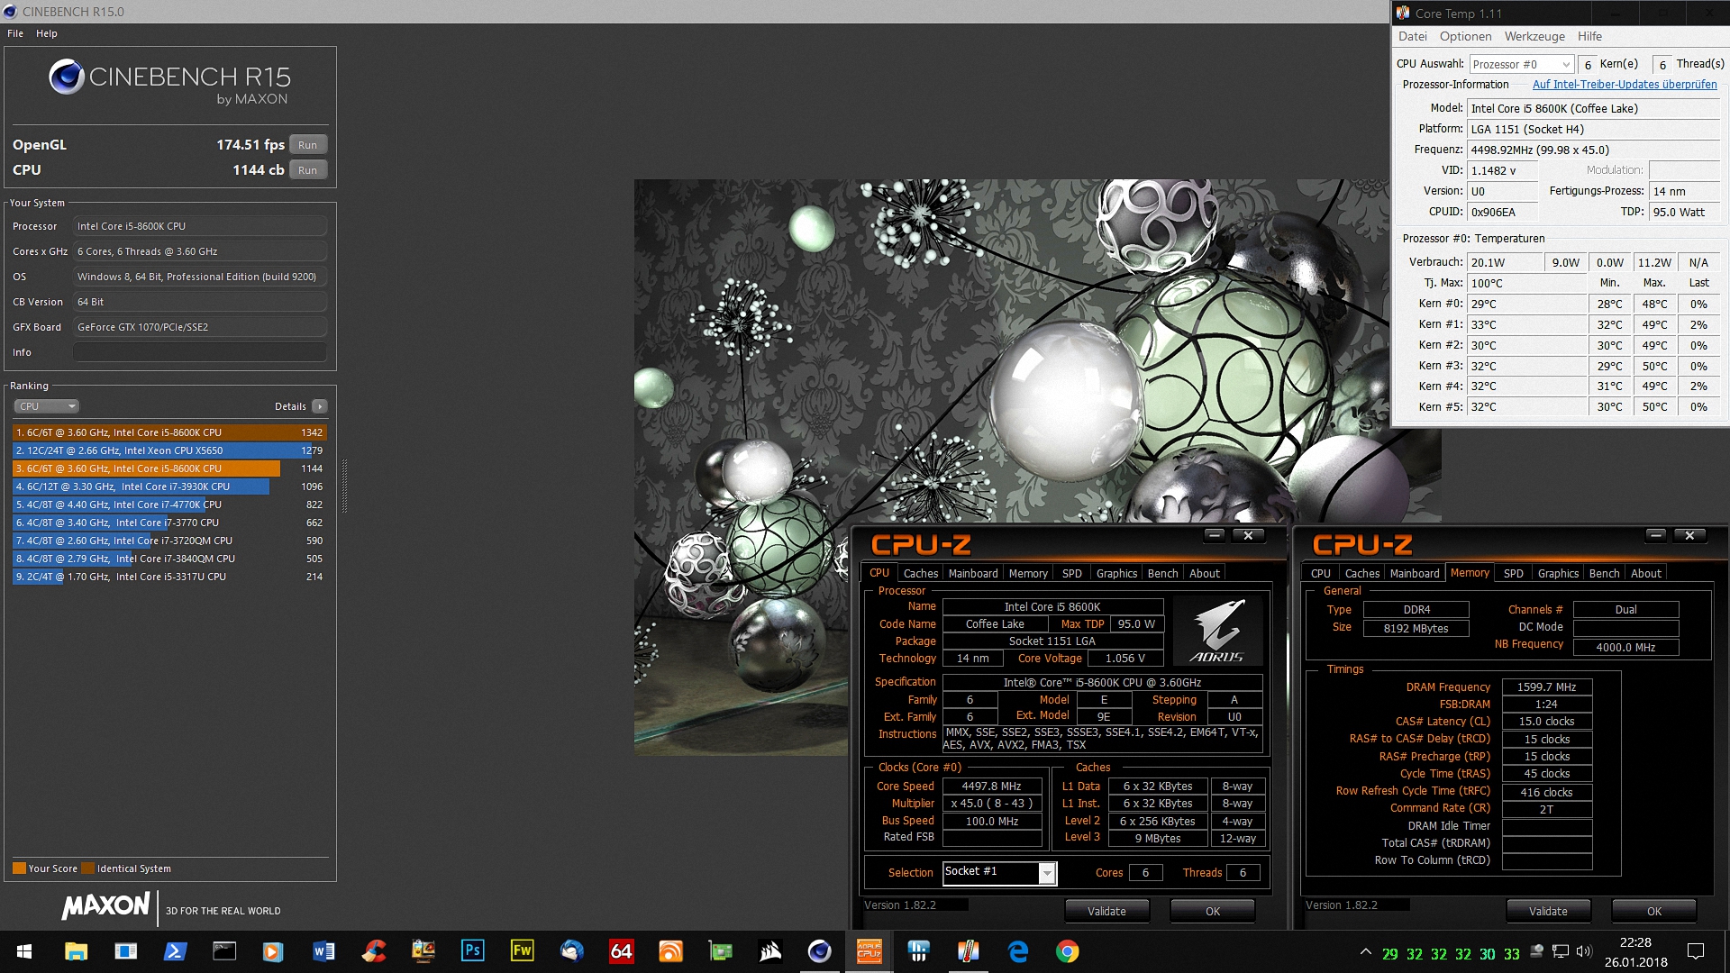This screenshot has height=973, width=1730.
Task: Launch Google Chrome from the taskbar
Action: [1067, 951]
